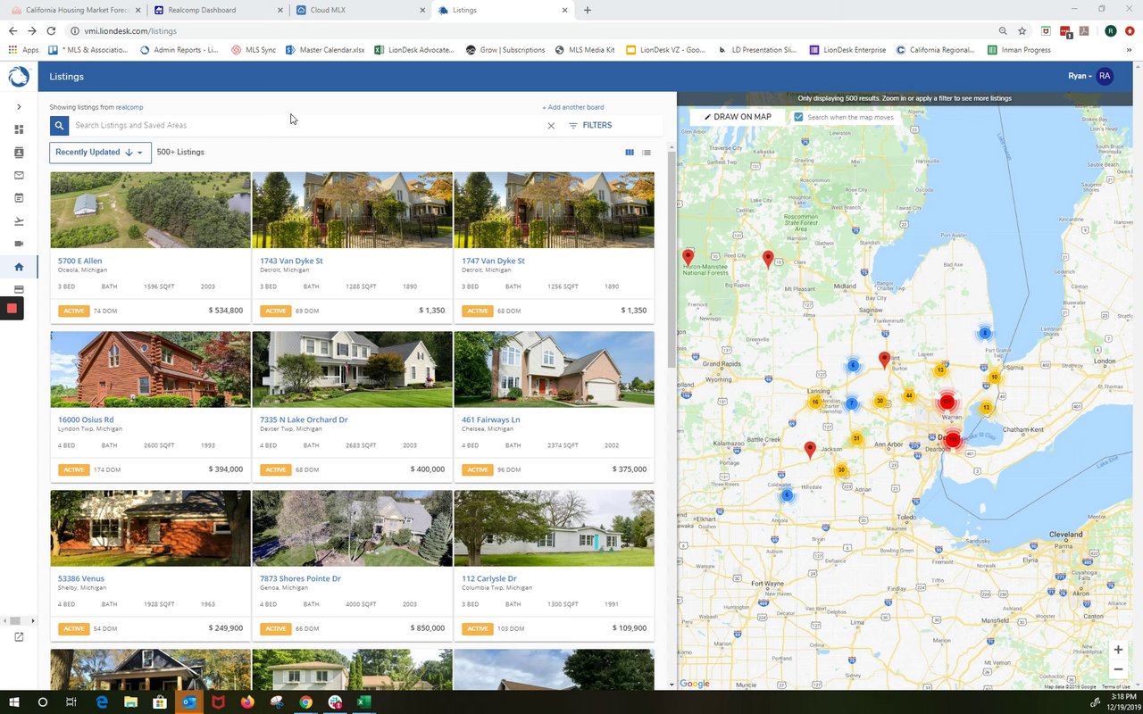Open the Contacts icon in the sidebar
1143x714 pixels.
[19, 153]
